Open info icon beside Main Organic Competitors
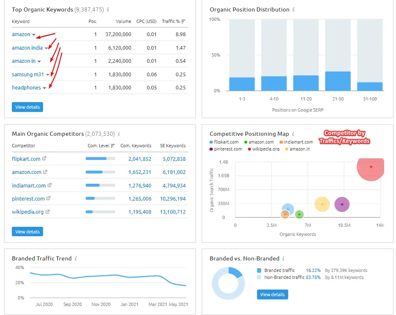Viewport: 396px width, 315px height. click(x=119, y=134)
